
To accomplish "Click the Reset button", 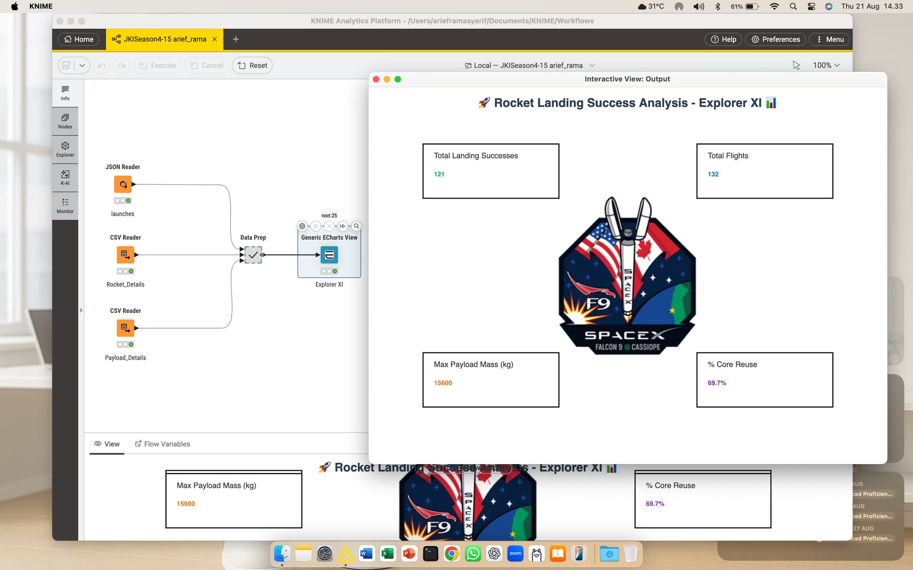I will pyautogui.click(x=253, y=66).
